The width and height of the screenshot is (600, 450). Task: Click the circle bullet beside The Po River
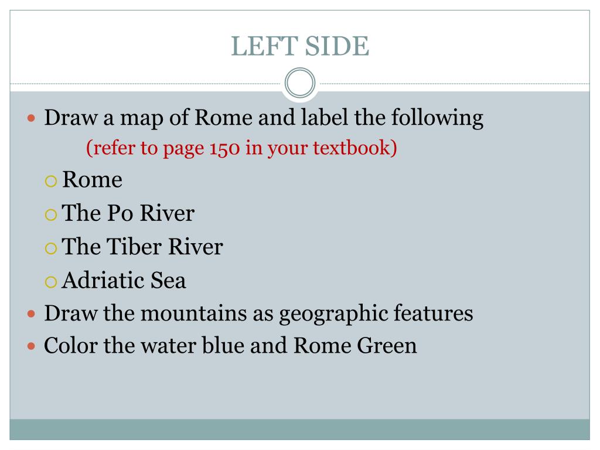(51, 214)
